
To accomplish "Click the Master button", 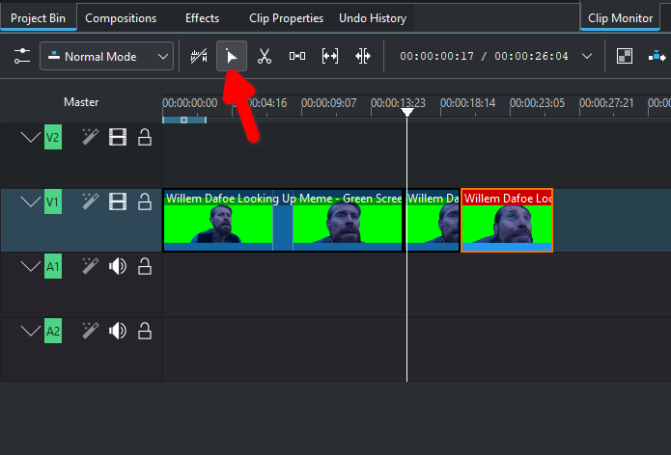I will click(x=81, y=102).
